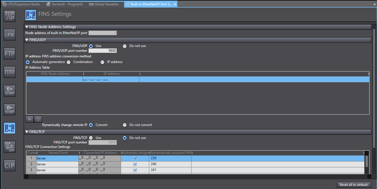Collapse the FINS/TCP section

(x=27, y=132)
